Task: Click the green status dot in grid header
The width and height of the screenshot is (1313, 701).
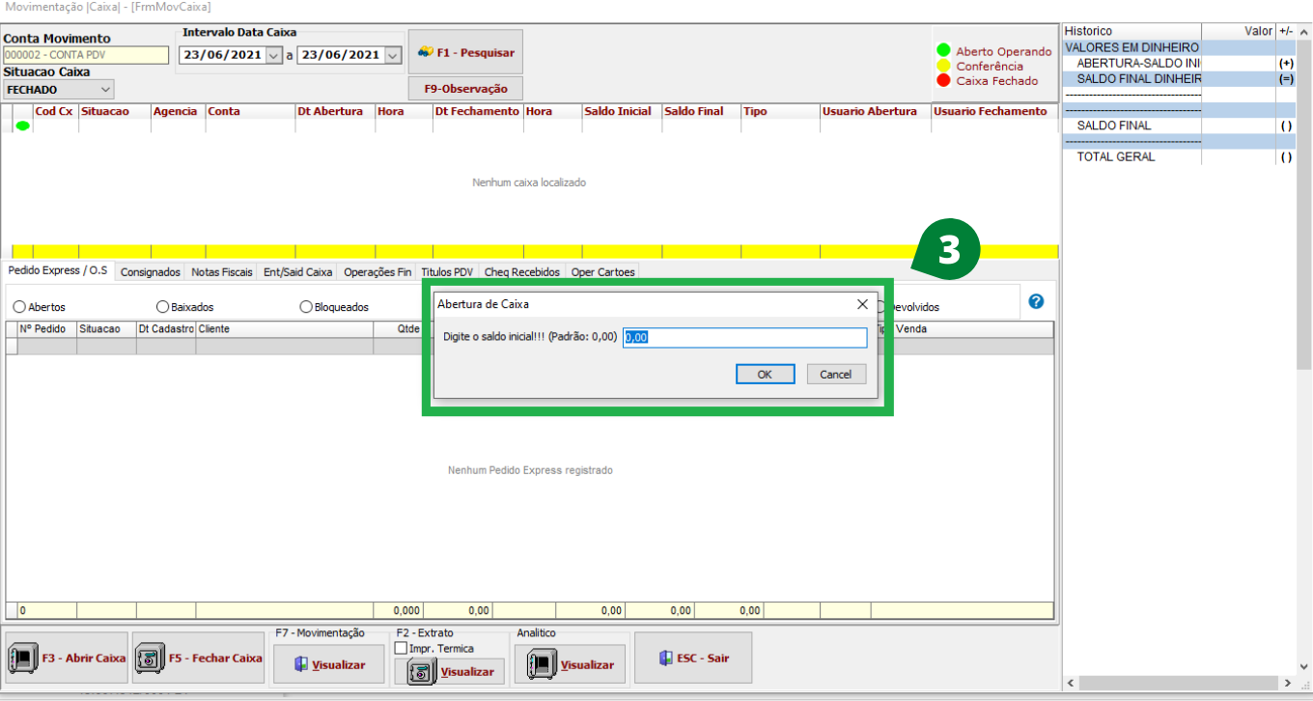Action: pos(22,126)
